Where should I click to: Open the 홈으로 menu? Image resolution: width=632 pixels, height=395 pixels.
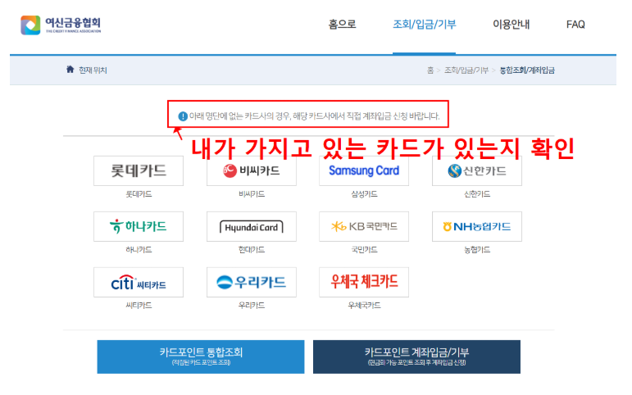coord(342,25)
